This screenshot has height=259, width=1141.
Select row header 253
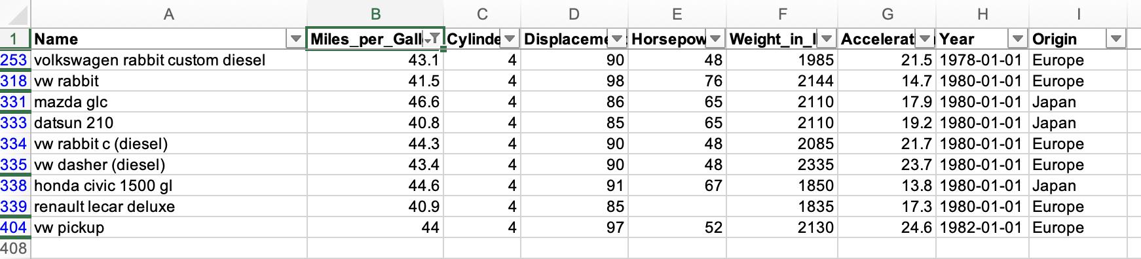tap(14, 60)
